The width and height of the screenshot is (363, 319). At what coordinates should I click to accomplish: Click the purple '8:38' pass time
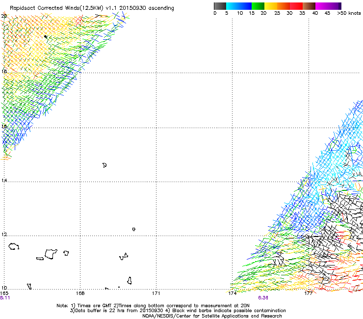[x=263, y=298]
